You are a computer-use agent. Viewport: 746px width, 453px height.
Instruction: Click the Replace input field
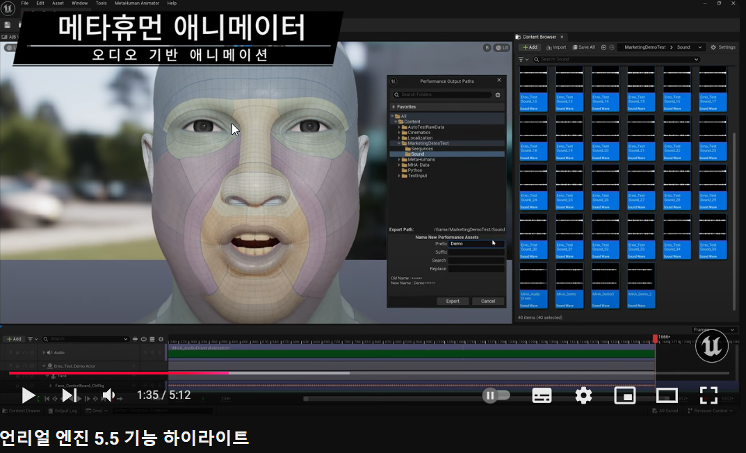(476, 269)
